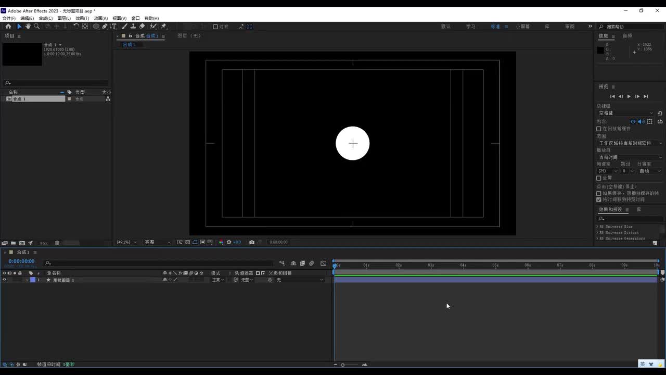Open the Graph Editor in timeline
Screen dimensions: 666x375
click(x=323, y=263)
